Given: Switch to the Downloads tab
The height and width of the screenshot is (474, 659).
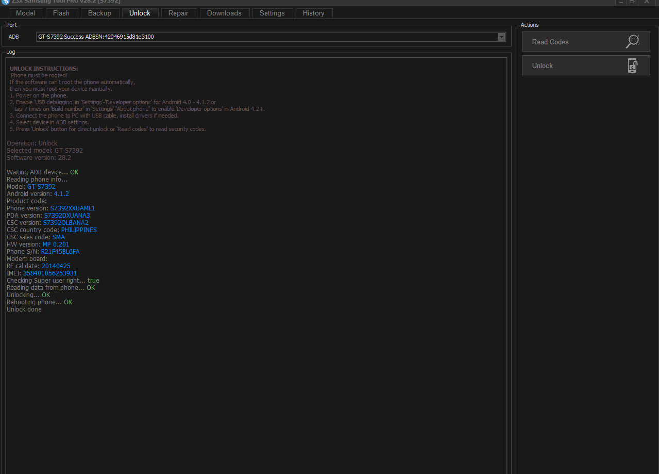Looking at the screenshot, I should [x=224, y=13].
